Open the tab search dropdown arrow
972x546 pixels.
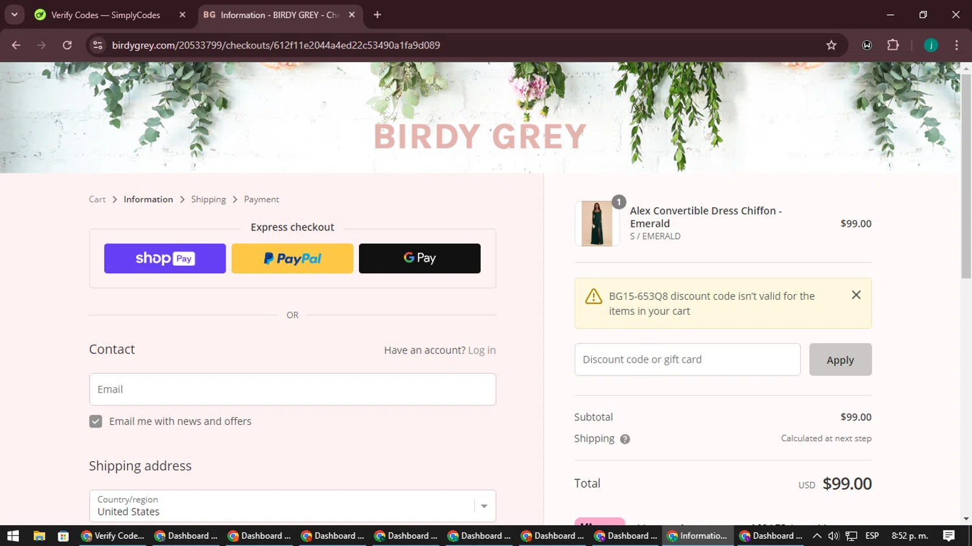click(x=14, y=15)
